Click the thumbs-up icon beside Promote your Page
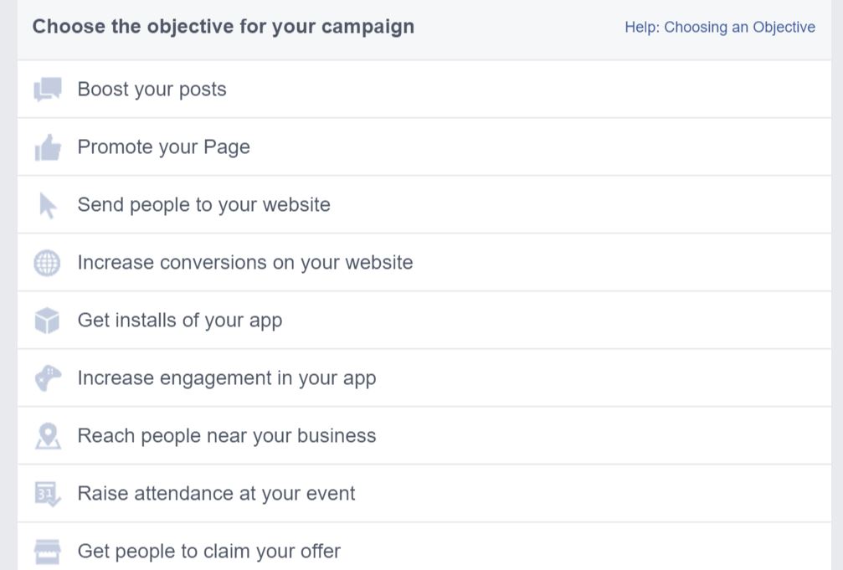This screenshot has width=843, height=570. (x=48, y=148)
